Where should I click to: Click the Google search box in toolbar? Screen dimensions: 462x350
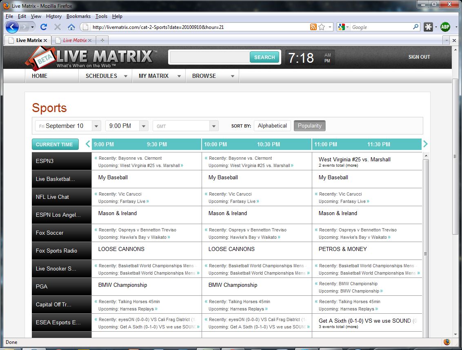point(382,27)
